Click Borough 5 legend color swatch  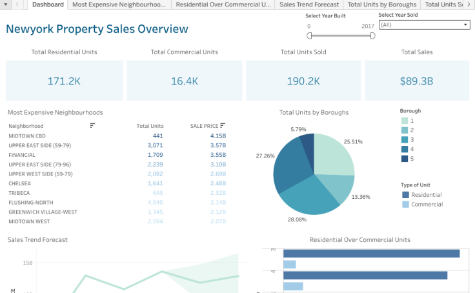(405, 159)
